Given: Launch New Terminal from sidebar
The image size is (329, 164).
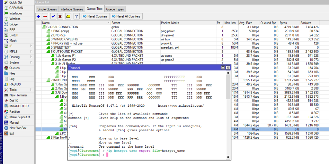Looking at the screenshot, I should pos(18,95).
